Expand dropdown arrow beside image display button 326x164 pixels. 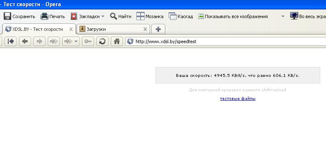pos(283,16)
